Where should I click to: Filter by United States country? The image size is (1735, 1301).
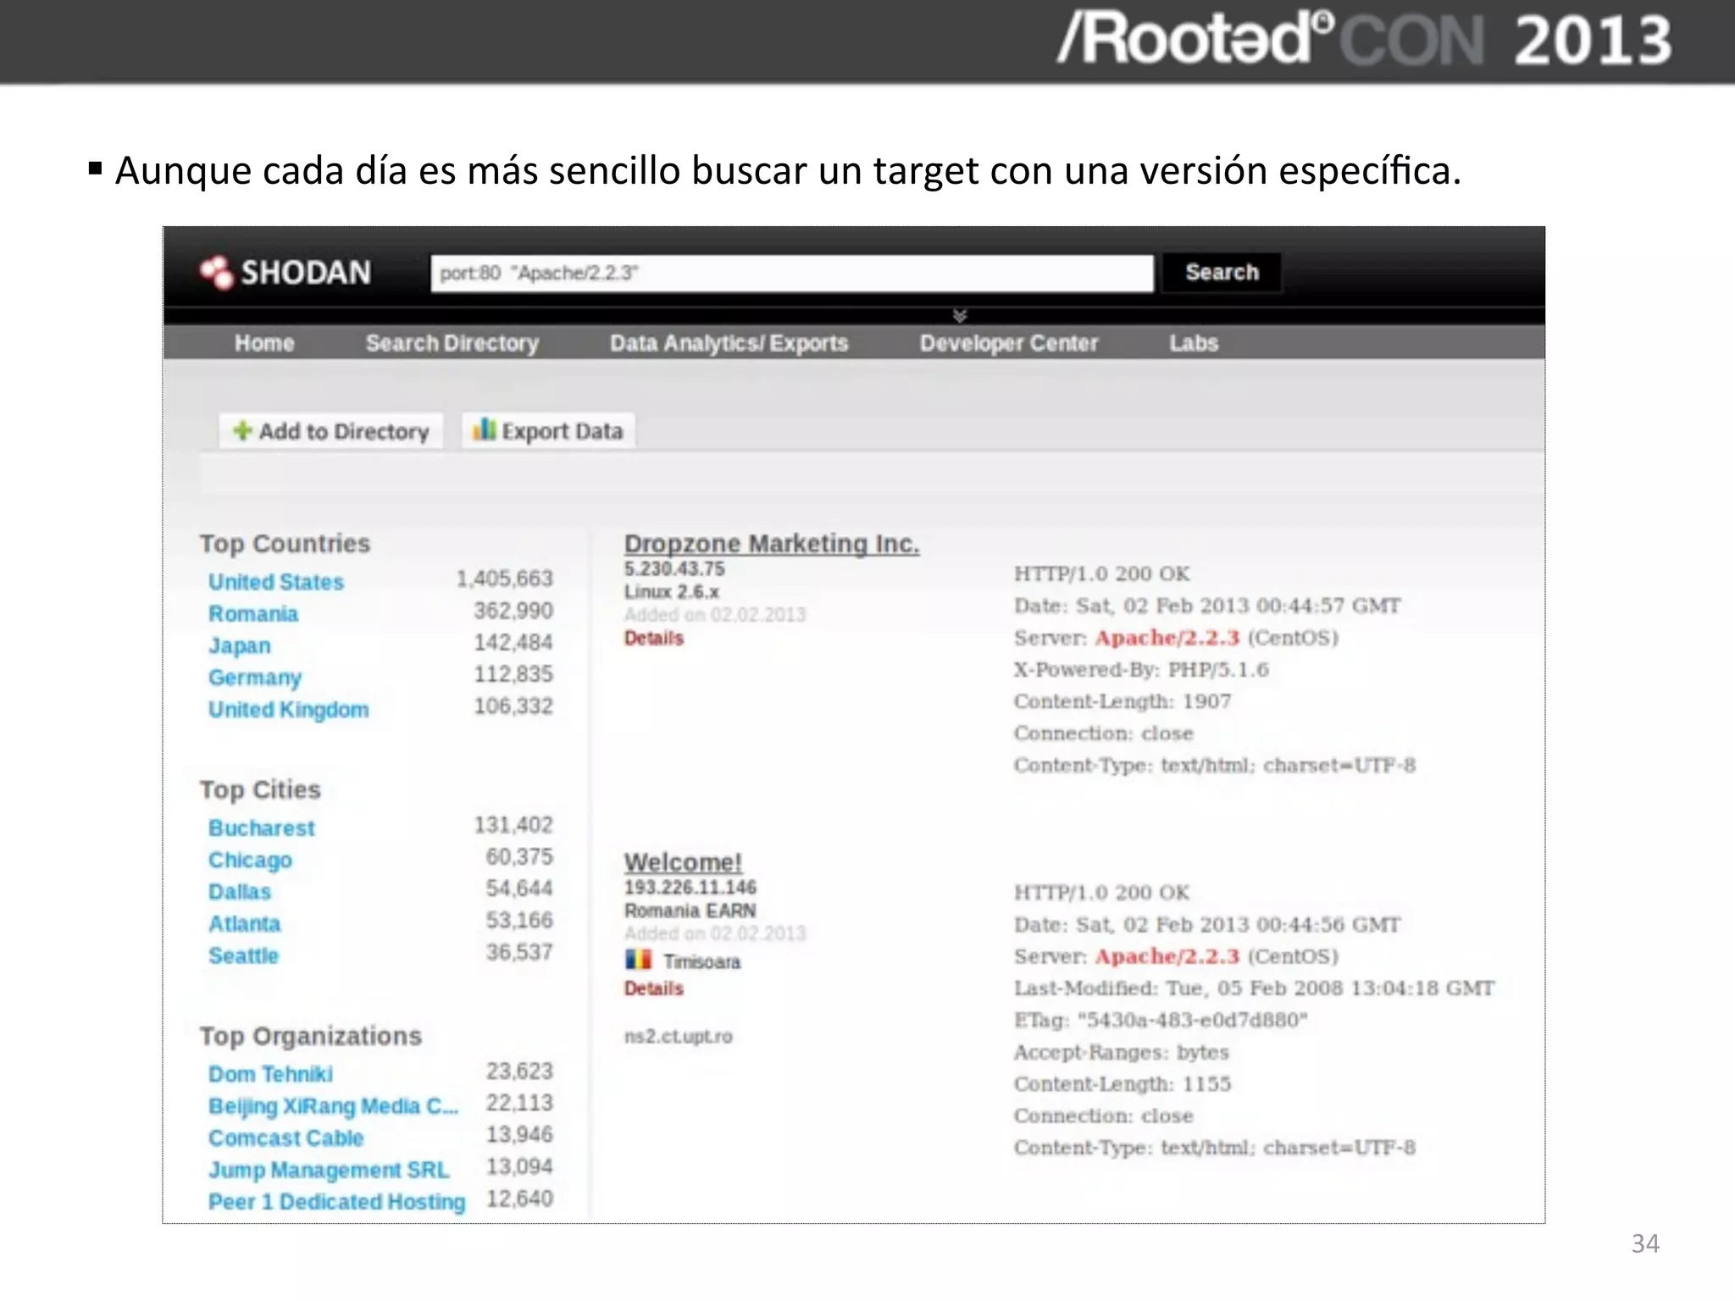276,582
